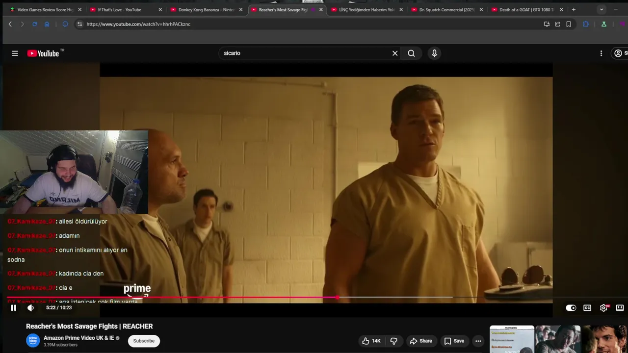Click share page icon in address bar
This screenshot has width=628, height=353.
(x=557, y=24)
